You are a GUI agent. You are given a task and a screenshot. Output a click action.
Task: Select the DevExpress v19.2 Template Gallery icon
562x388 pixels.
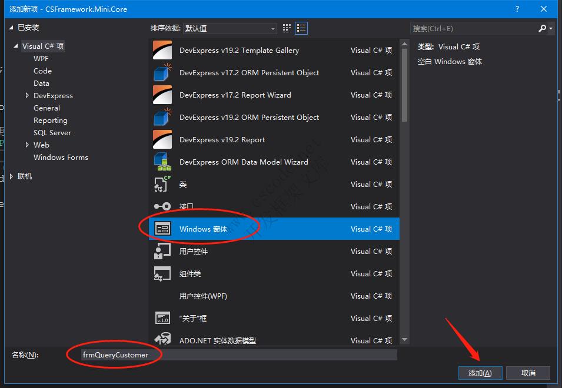(162, 50)
